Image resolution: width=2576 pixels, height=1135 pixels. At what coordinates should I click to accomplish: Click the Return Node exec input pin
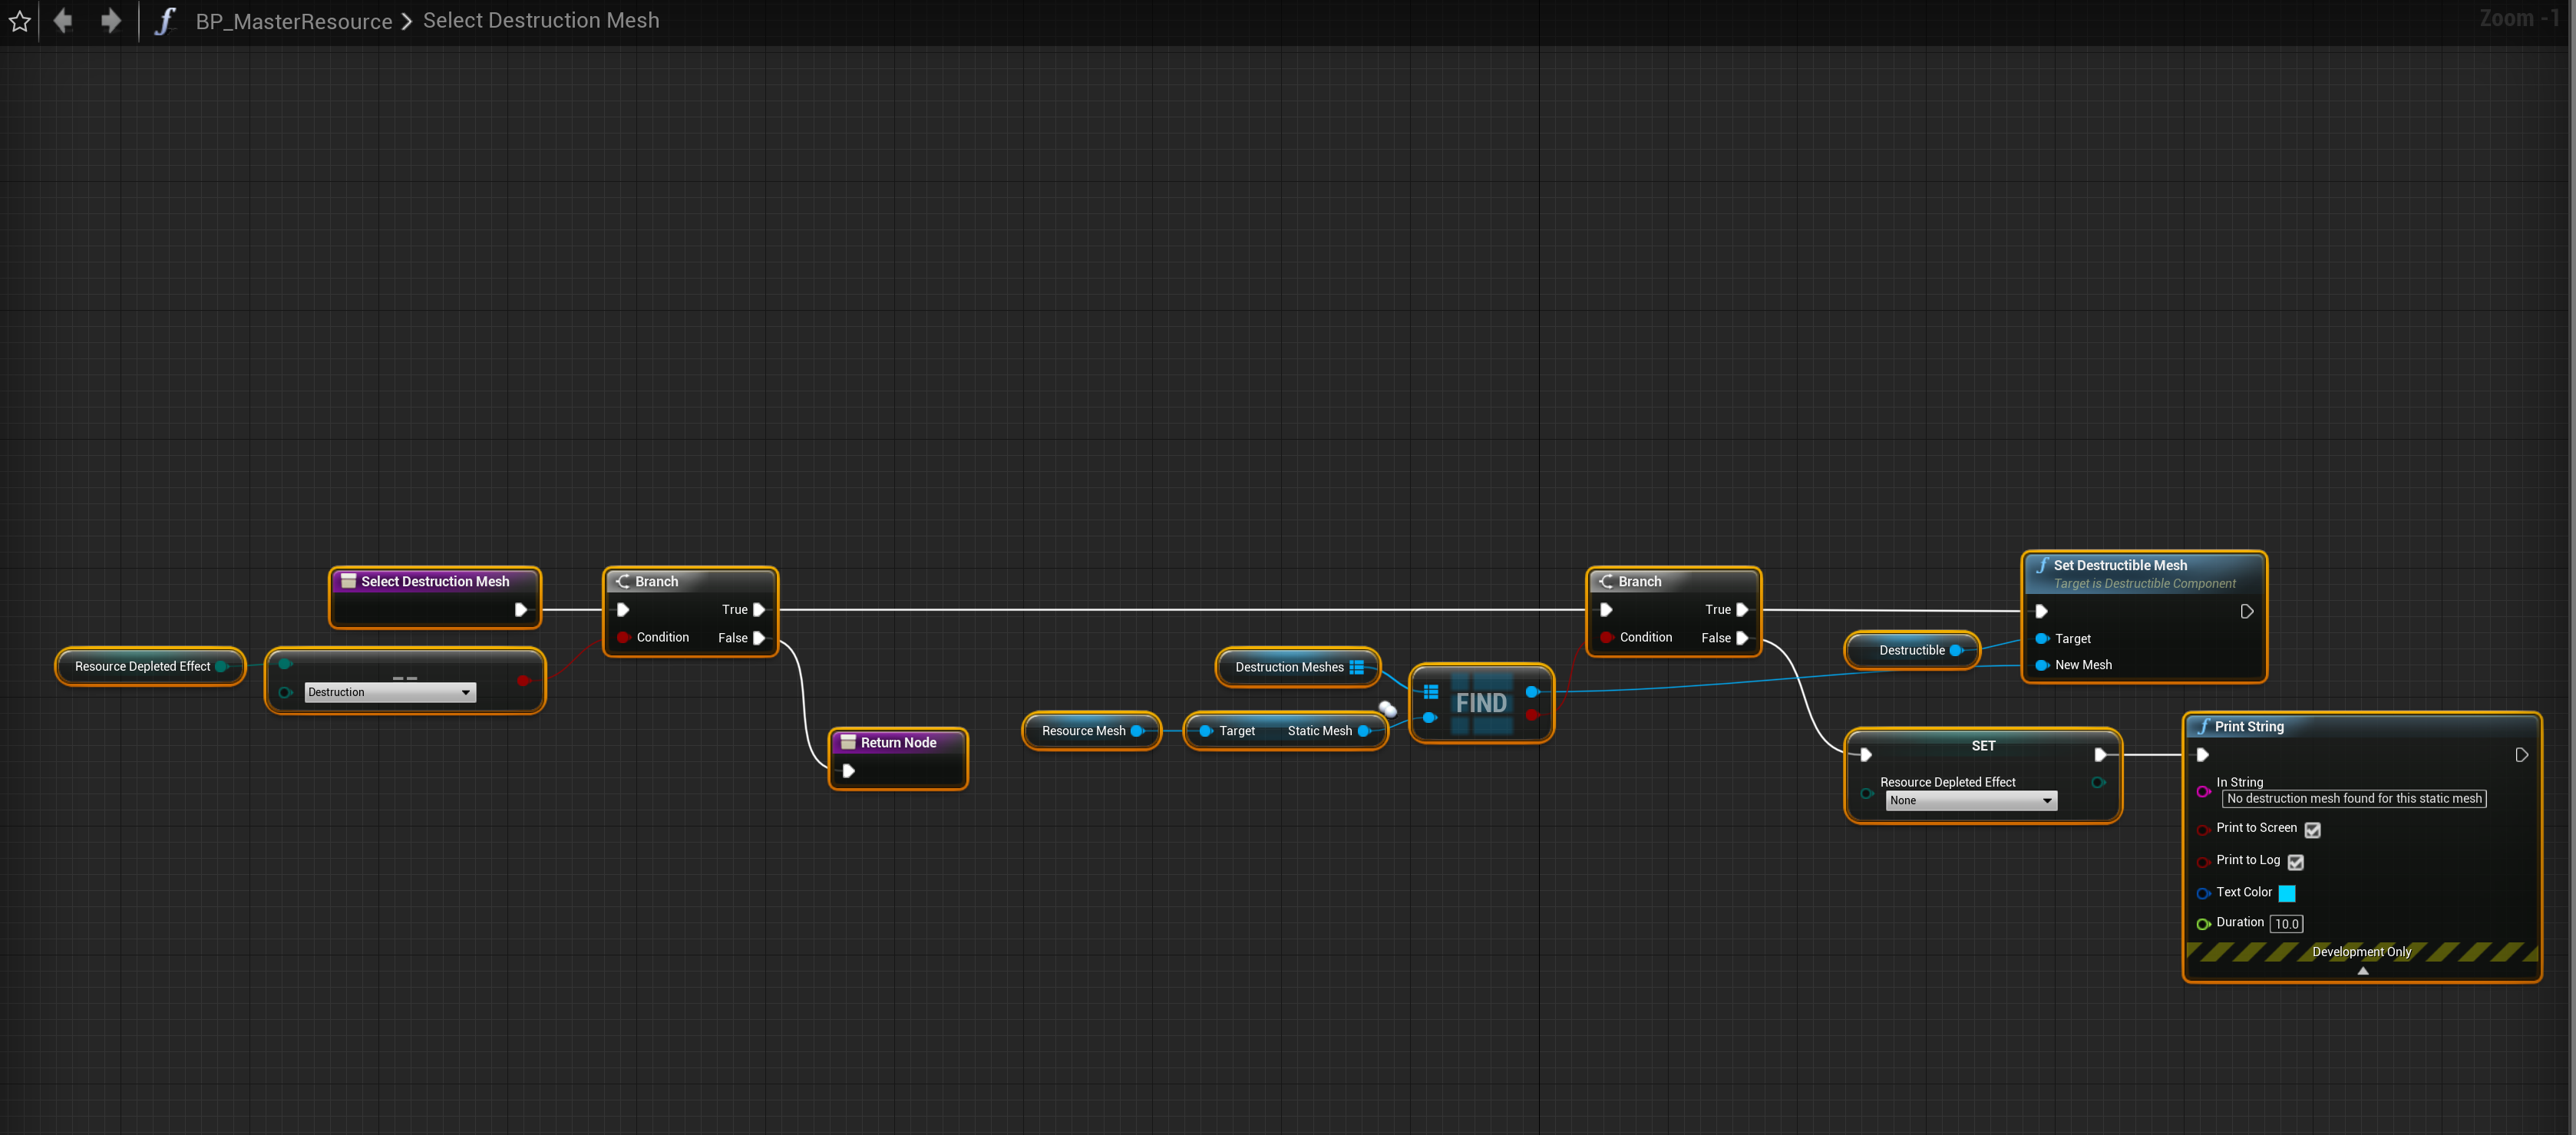(848, 771)
